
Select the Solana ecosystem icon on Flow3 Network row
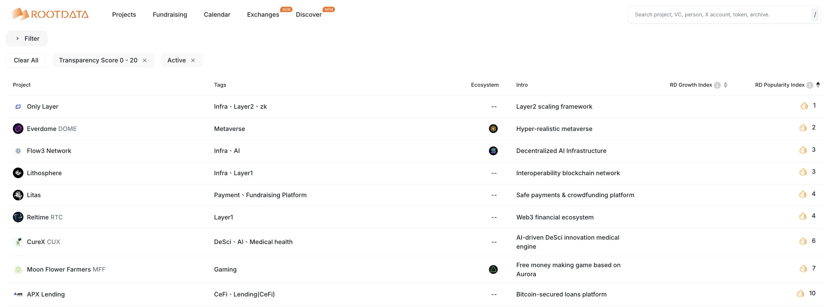click(x=493, y=151)
